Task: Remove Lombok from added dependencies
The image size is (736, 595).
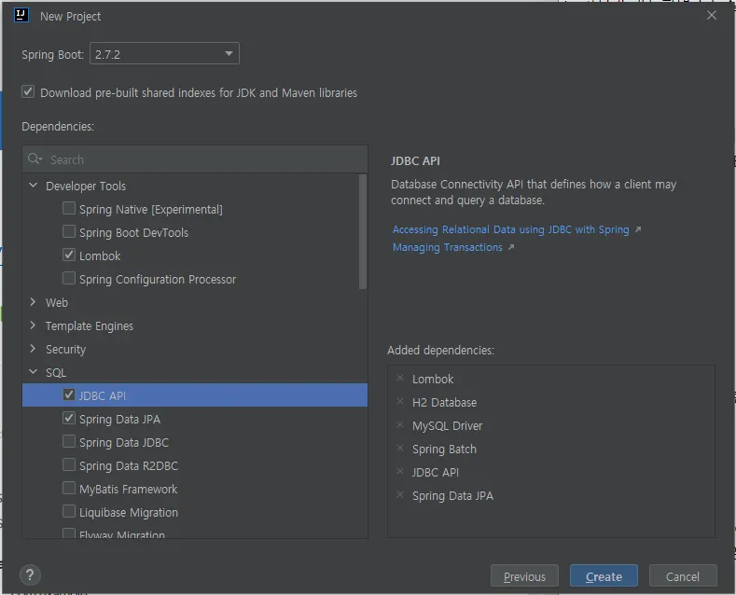Action: 400,379
